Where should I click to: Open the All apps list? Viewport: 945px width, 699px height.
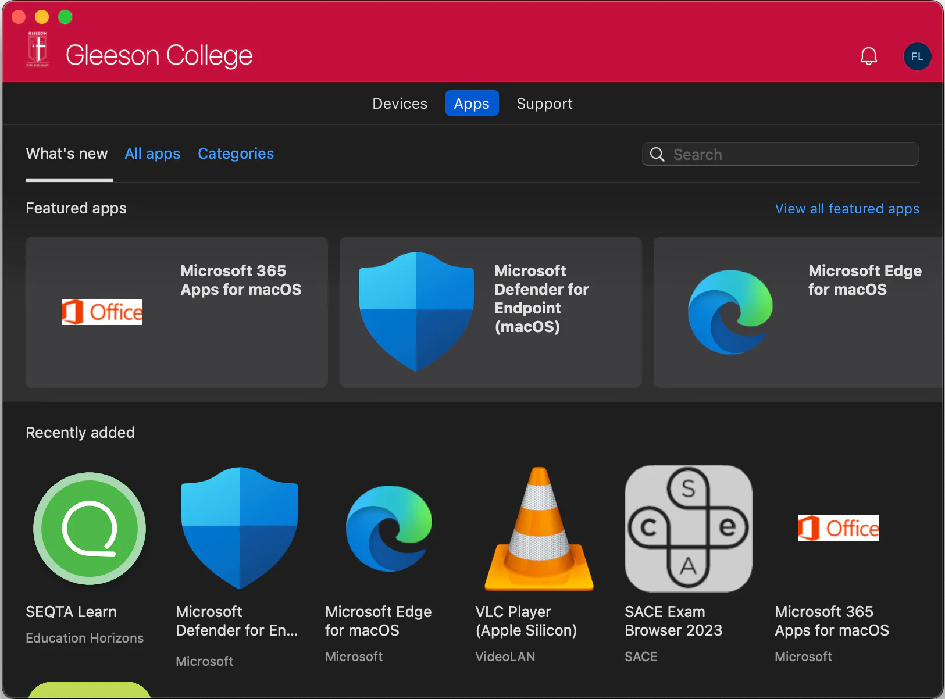click(x=152, y=154)
